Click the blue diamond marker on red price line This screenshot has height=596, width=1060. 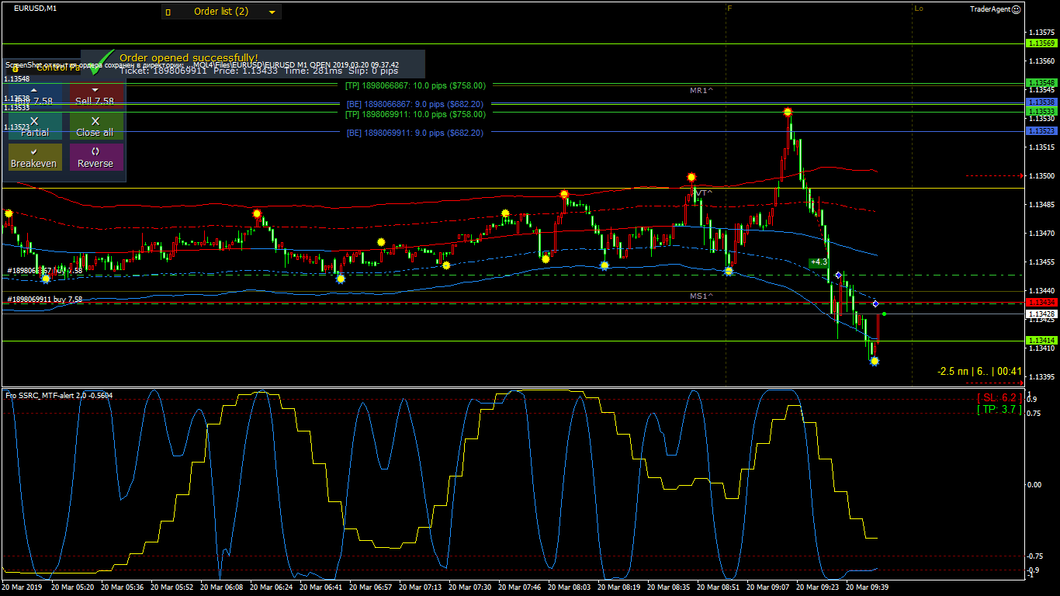coord(875,303)
